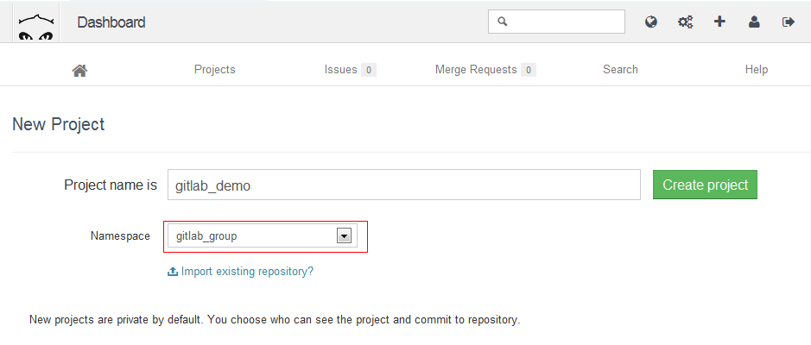This screenshot has height=345, width=811.
Task: Follow the Import existing repository link
Action: pos(247,271)
